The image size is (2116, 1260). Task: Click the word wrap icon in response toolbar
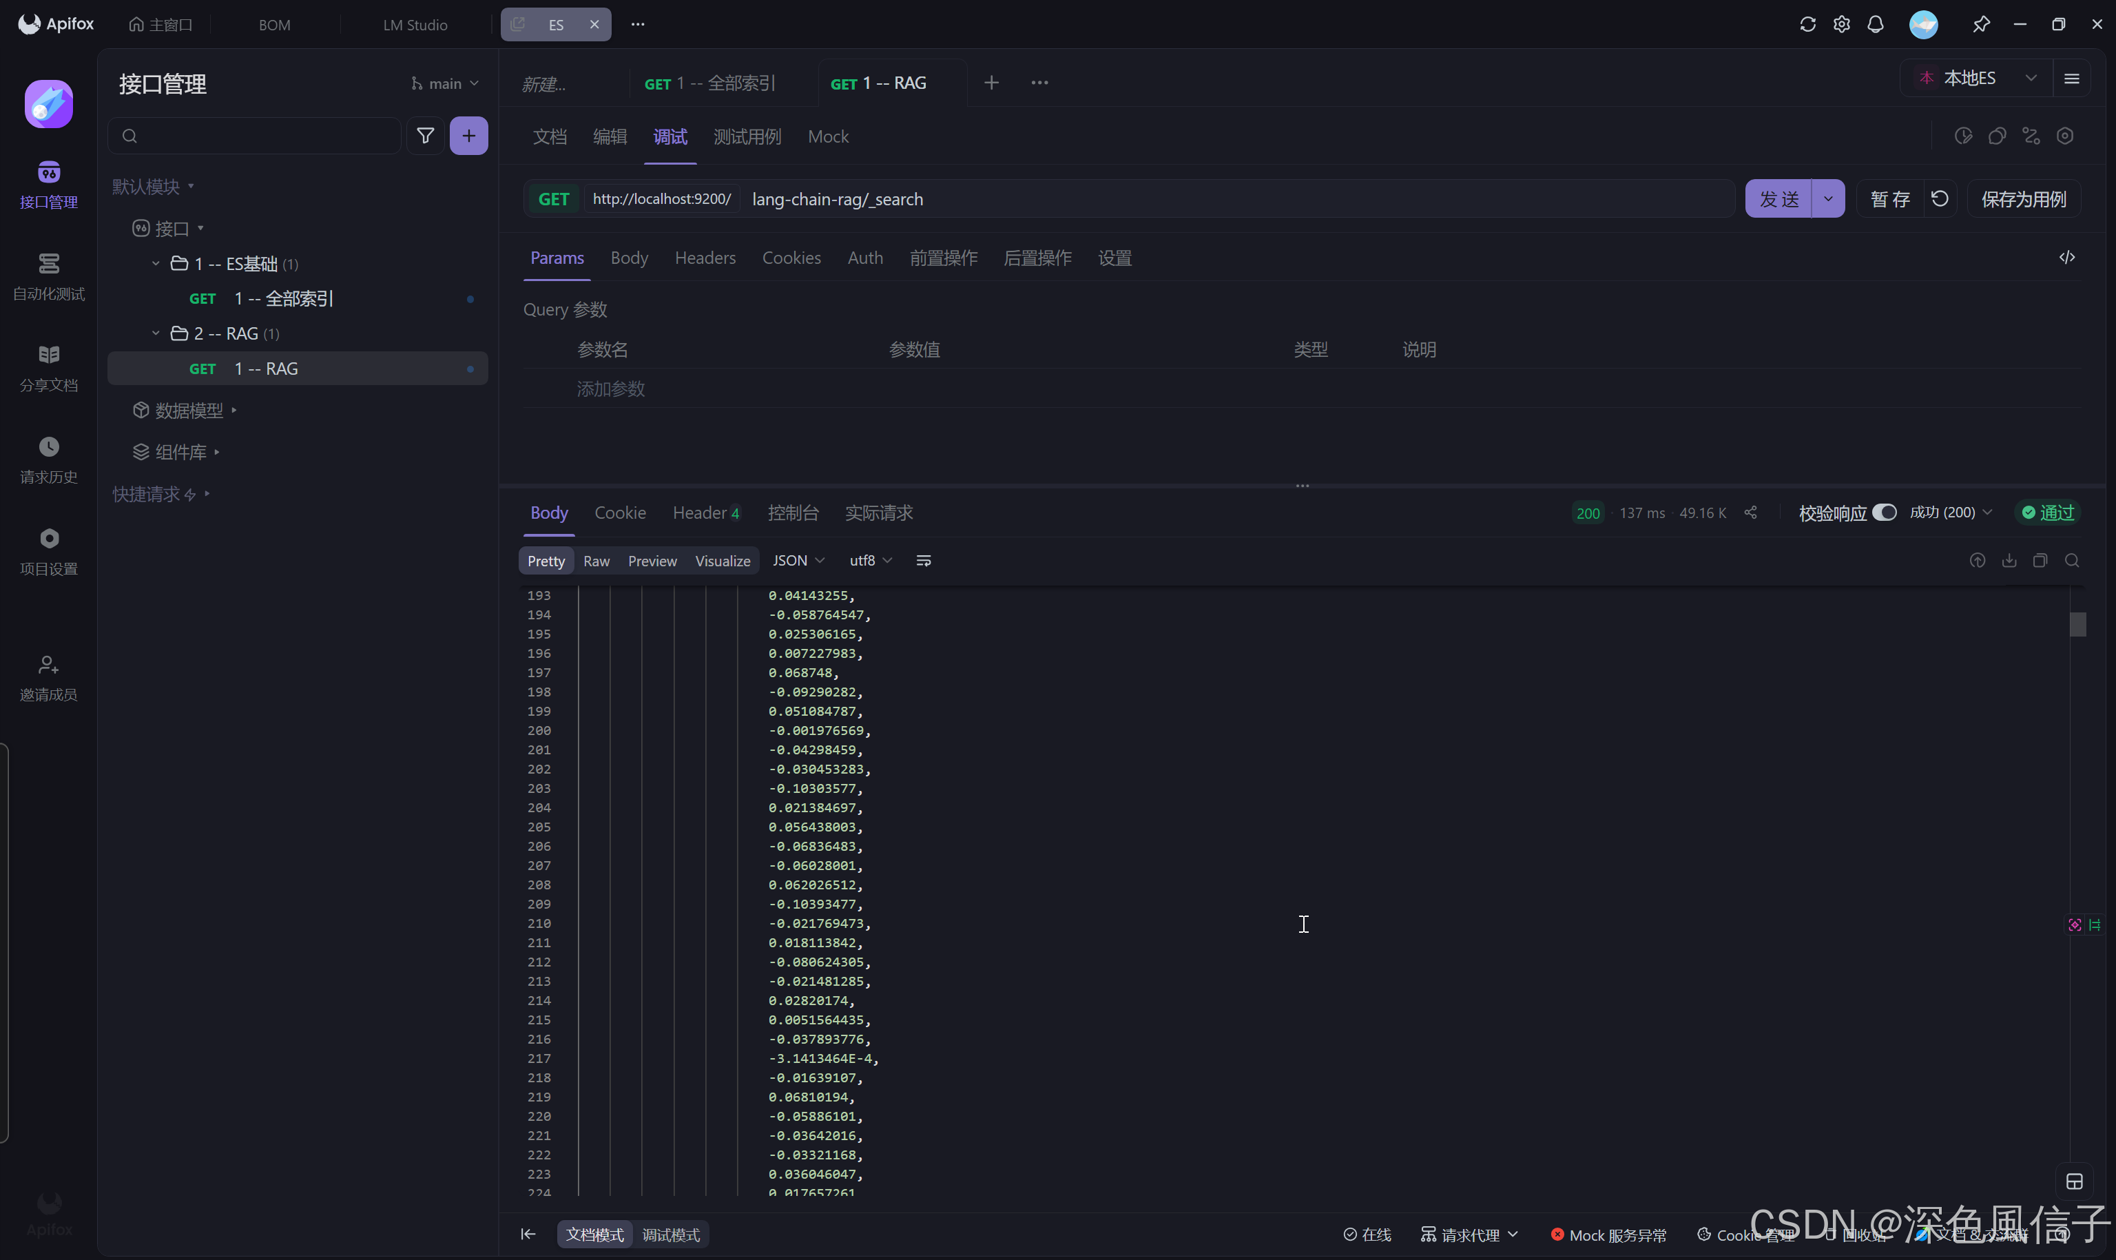tap(924, 560)
